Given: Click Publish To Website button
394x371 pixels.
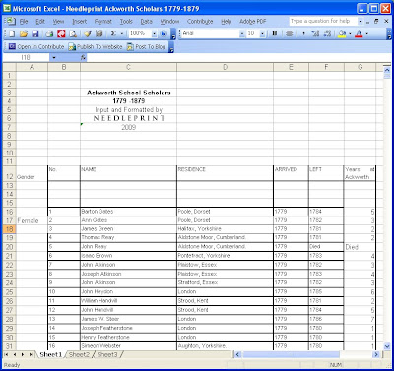Looking at the screenshot, I should tap(96, 47).
